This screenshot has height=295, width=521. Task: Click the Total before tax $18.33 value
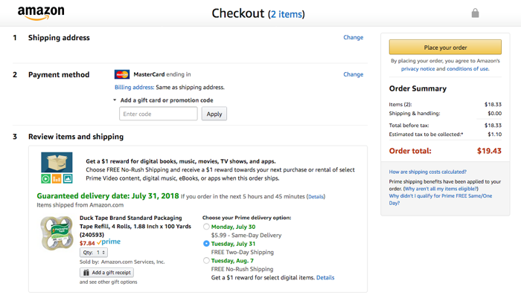(493, 126)
